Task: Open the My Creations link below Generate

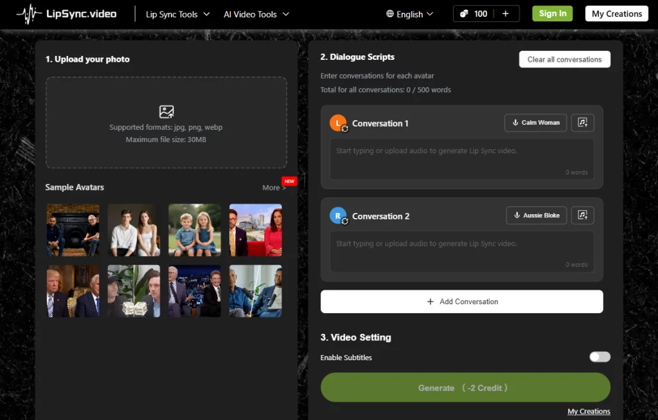Action: (x=589, y=412)
